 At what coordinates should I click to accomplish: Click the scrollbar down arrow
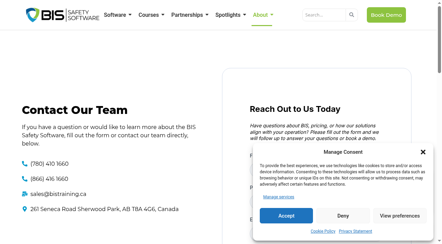(x=439, y=241)
